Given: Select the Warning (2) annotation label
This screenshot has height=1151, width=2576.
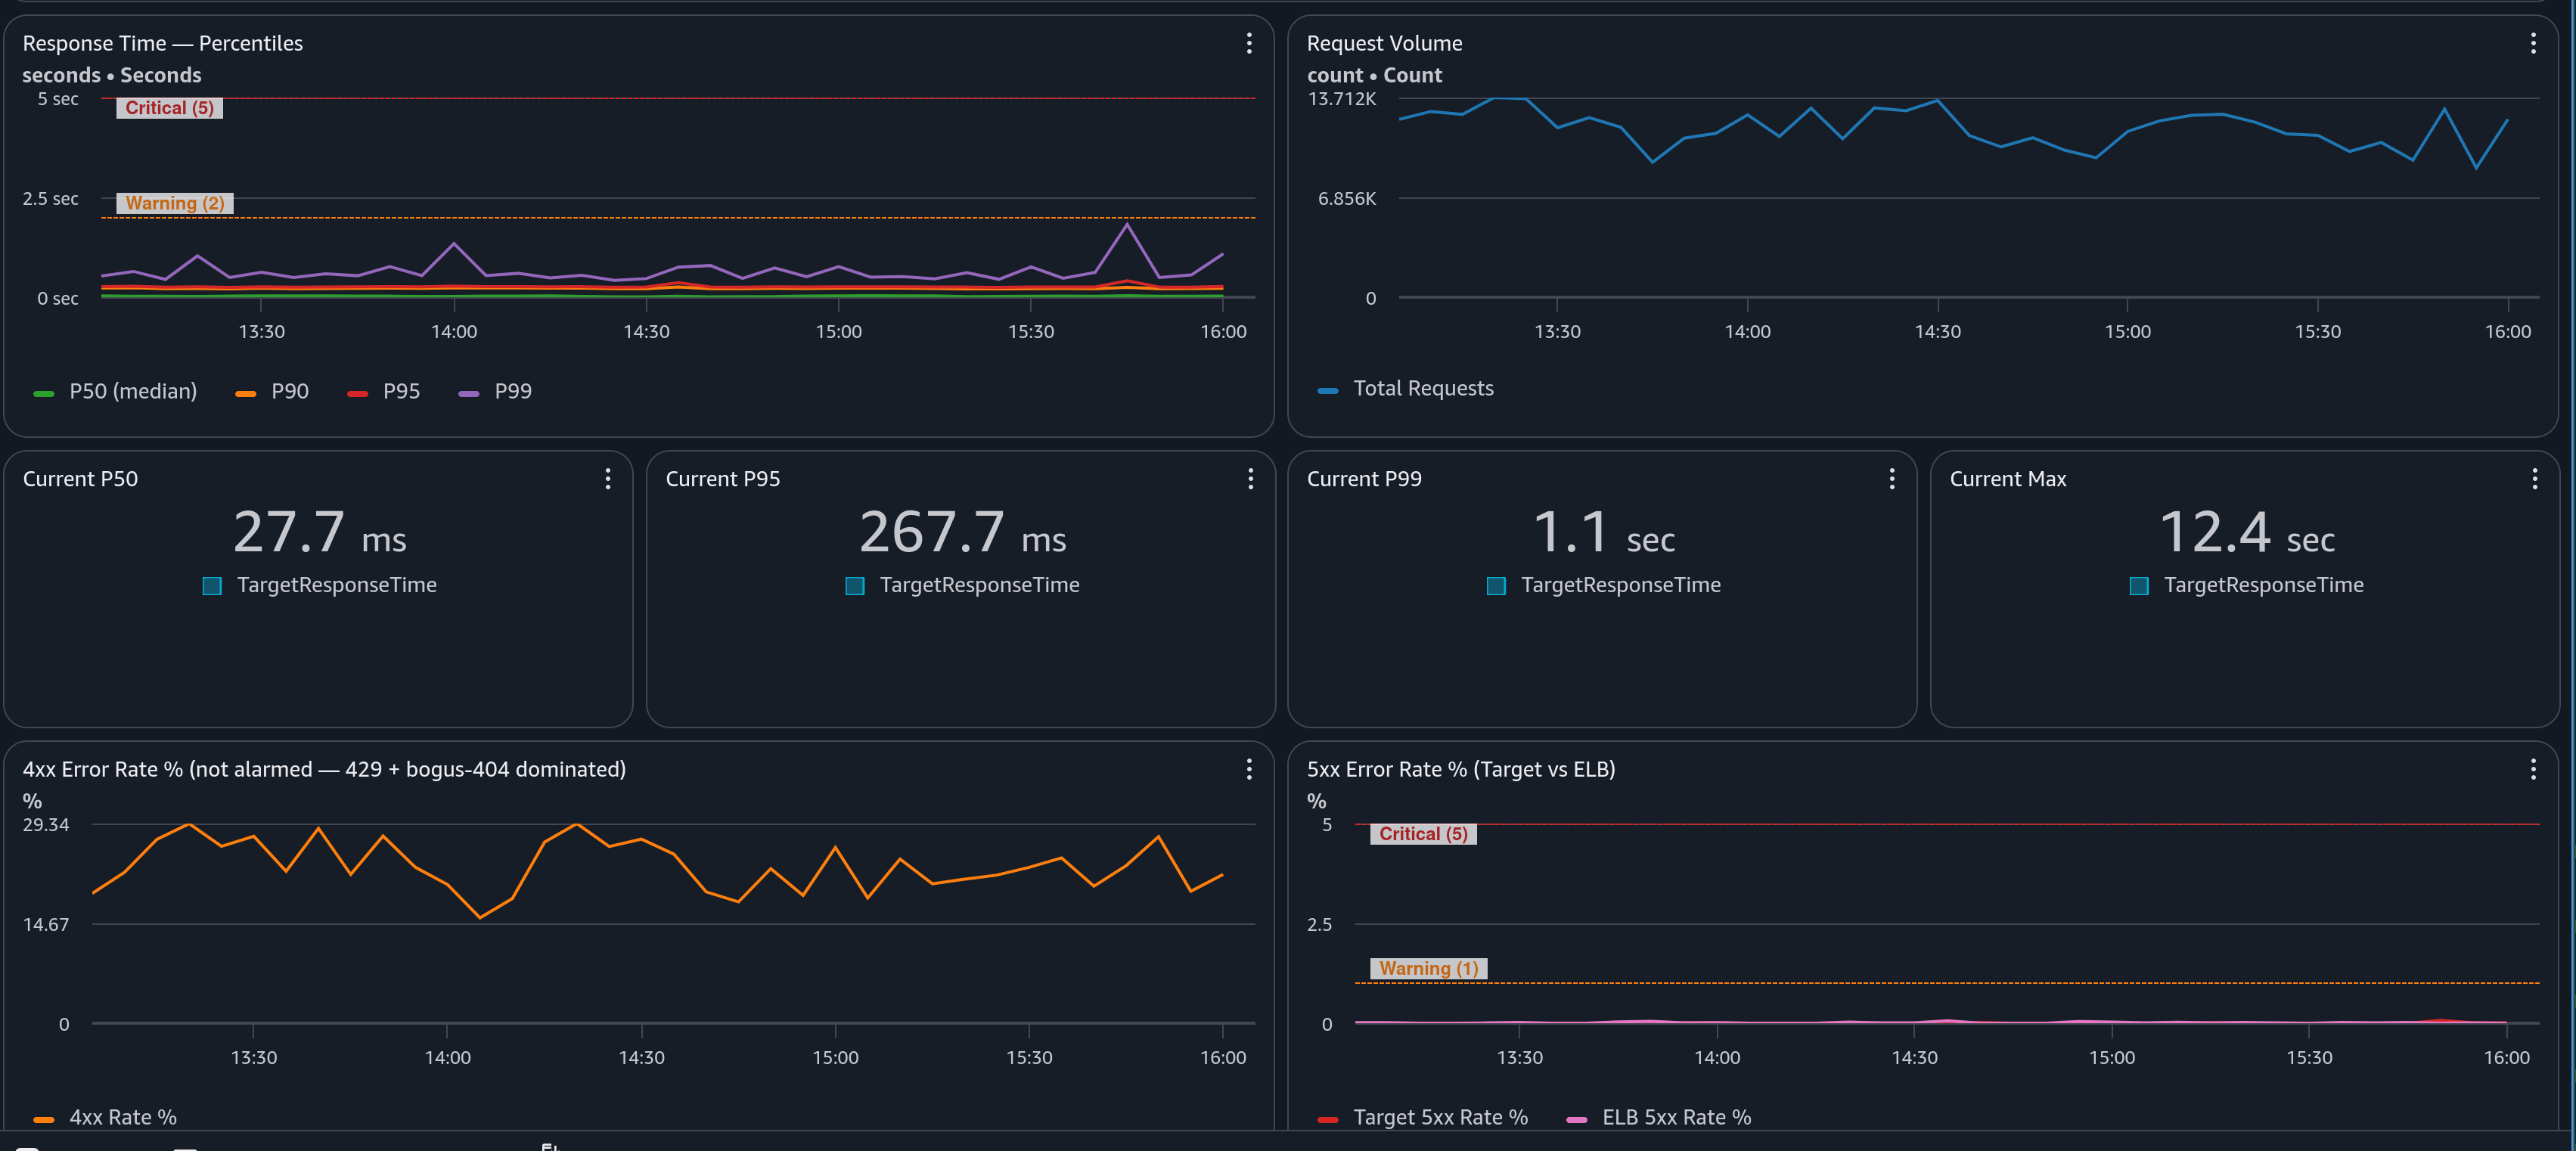Looking at the screenshot, I should pos(175,203).
